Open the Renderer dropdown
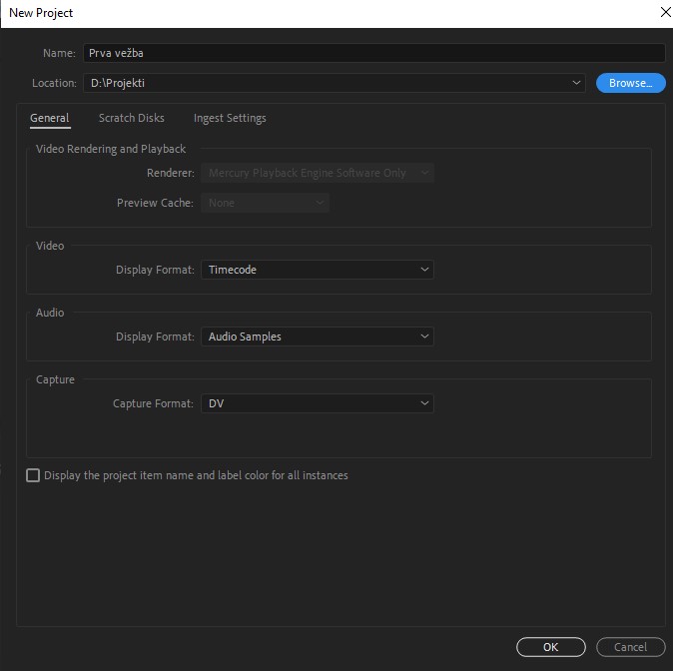Image resolution: width=673 pixels, height=671 pixels. click(x=318, y=173)
